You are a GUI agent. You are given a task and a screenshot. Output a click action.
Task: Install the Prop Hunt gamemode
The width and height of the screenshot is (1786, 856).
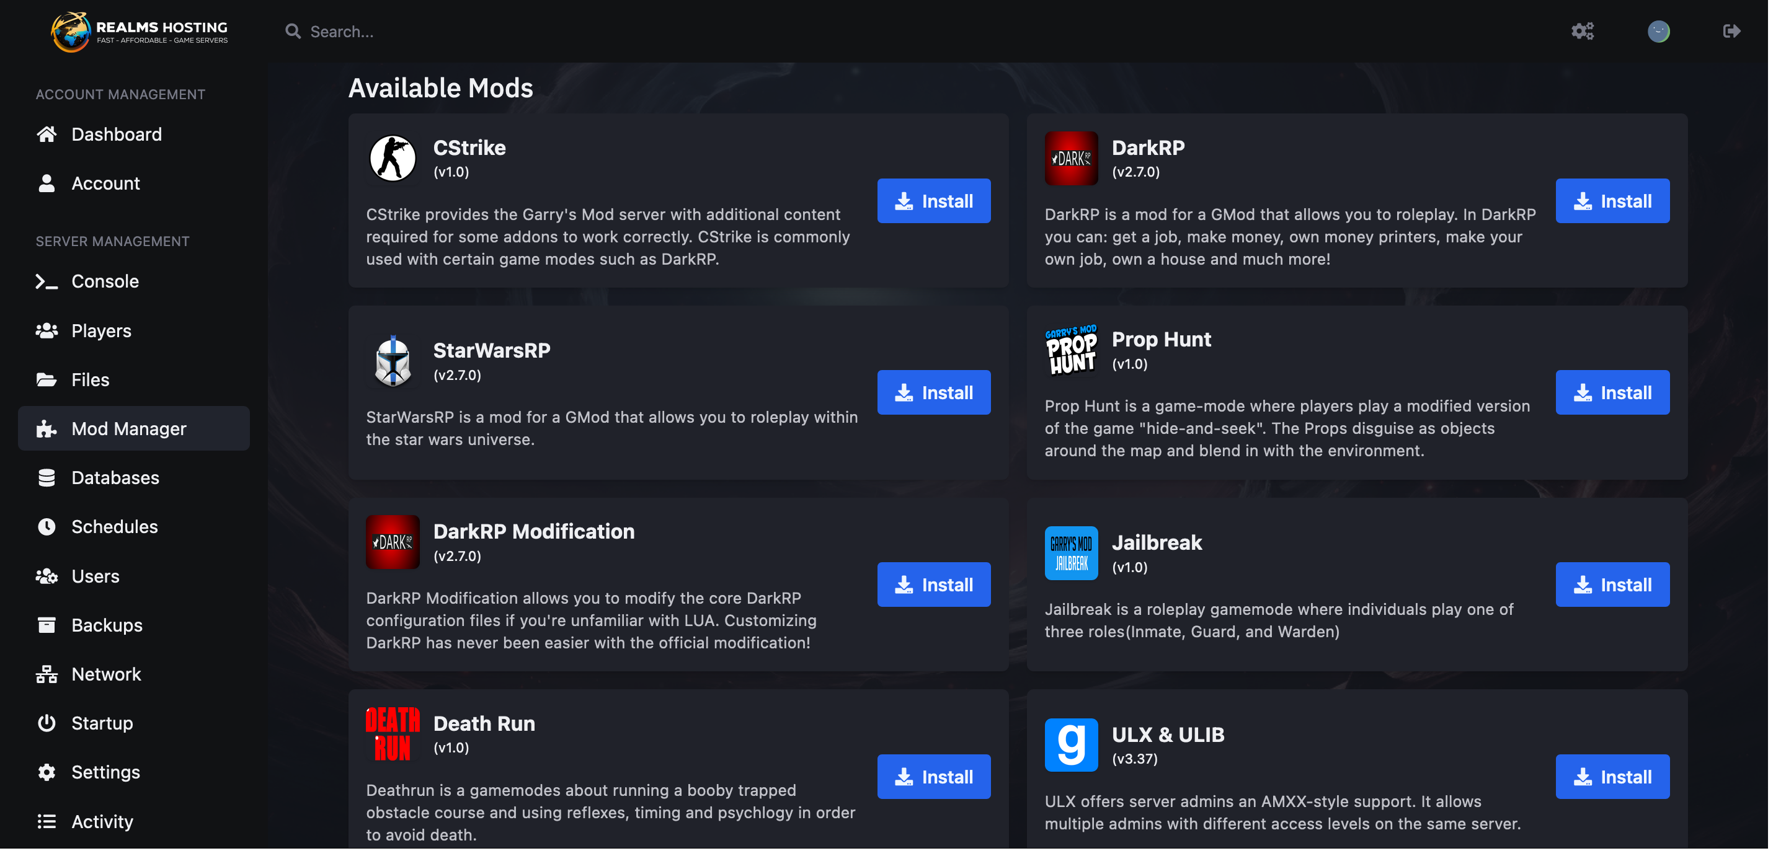(1613, 392)
